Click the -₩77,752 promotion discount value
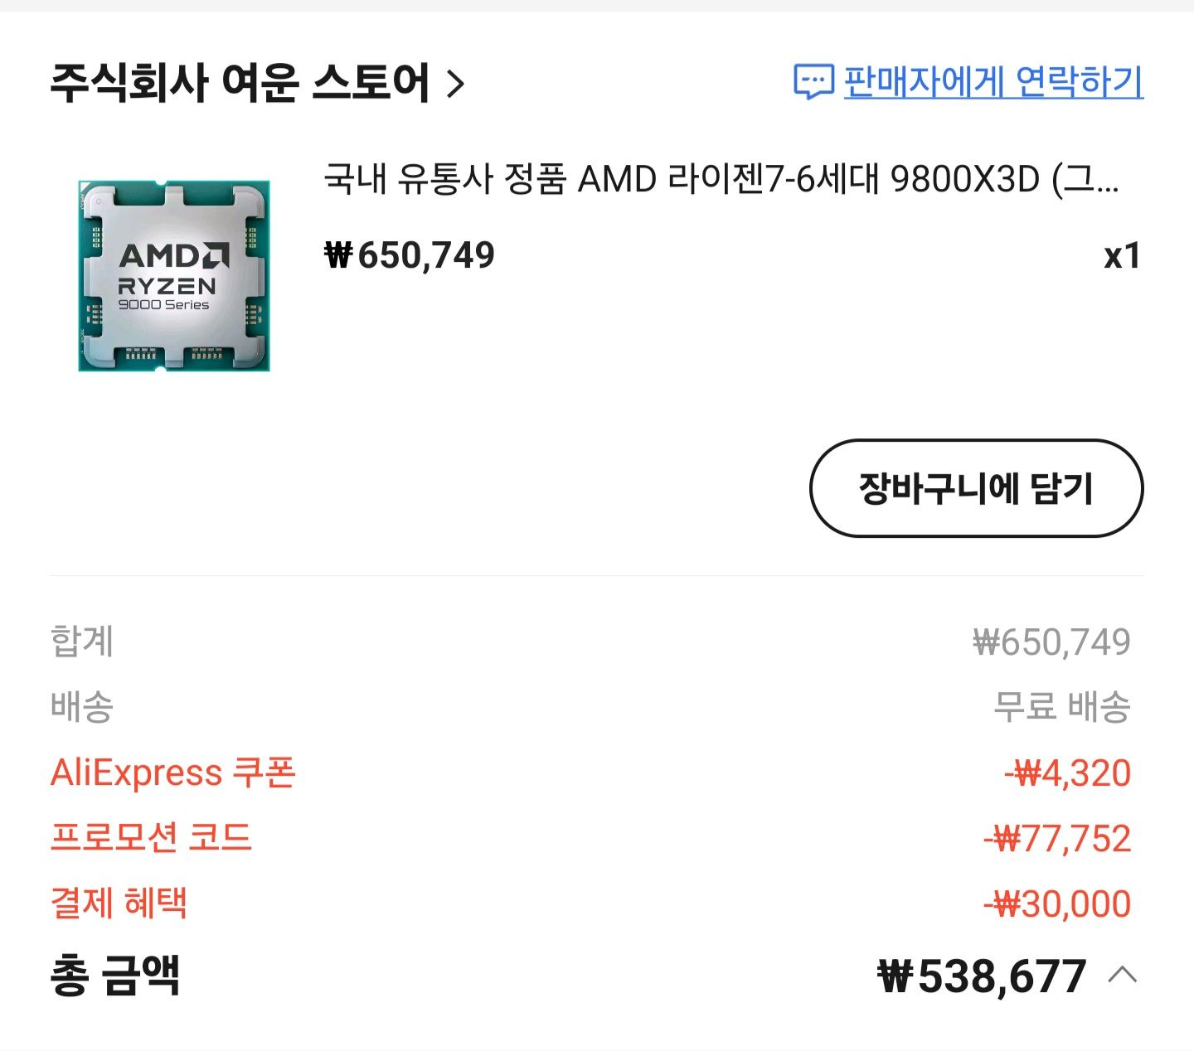The height and width of the screenshot is (1051, 1194). point(1059,839)
